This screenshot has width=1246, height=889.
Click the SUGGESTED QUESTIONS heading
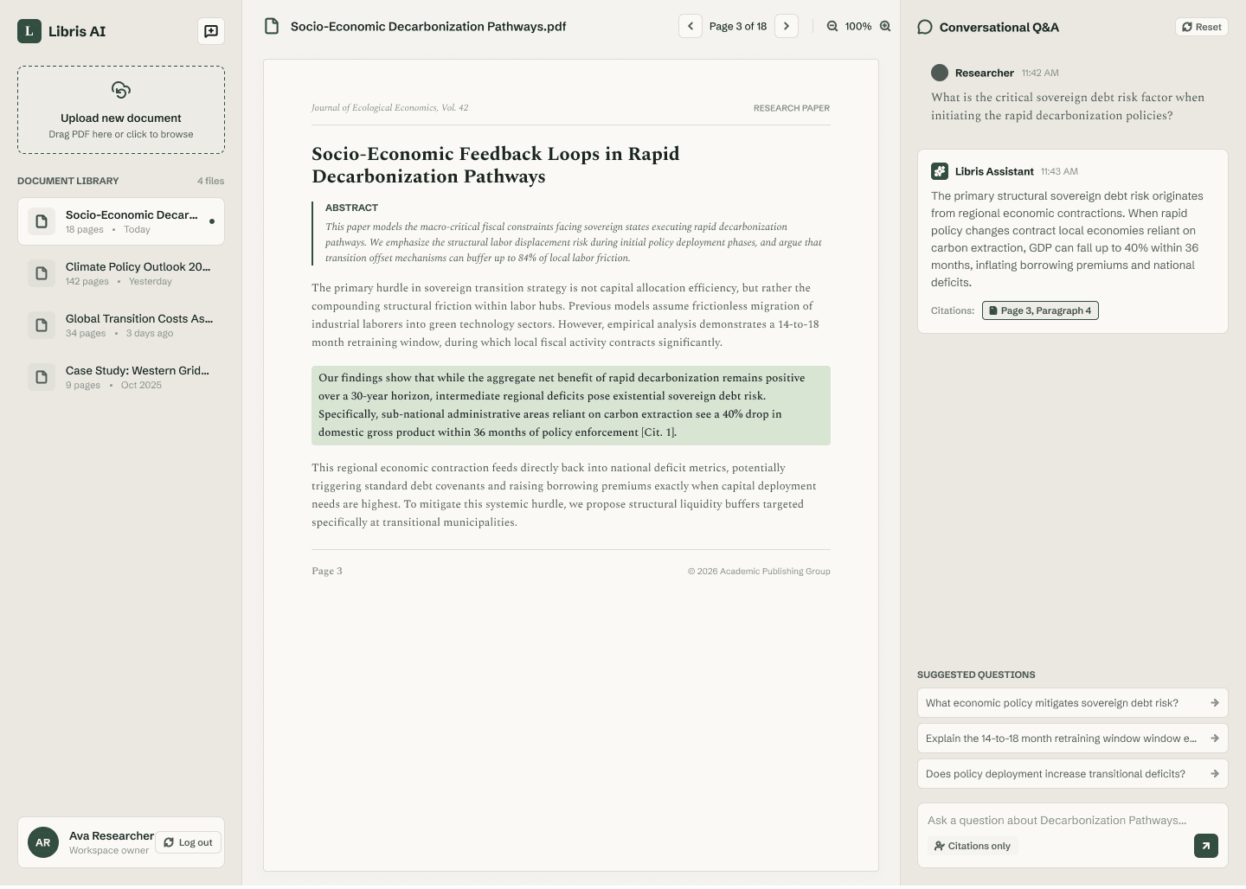pyautogui.click(x=976, y=675)
